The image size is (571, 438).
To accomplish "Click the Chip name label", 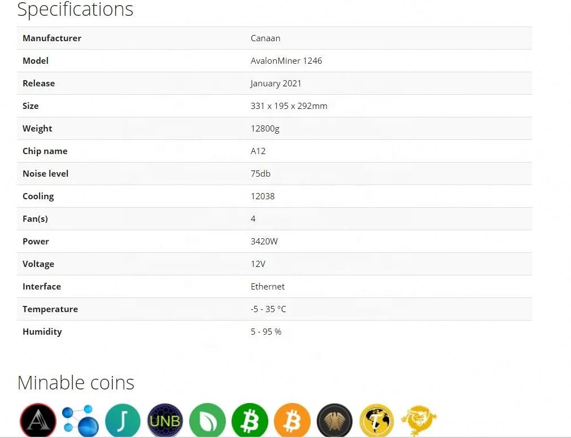I will click(45, 151).
